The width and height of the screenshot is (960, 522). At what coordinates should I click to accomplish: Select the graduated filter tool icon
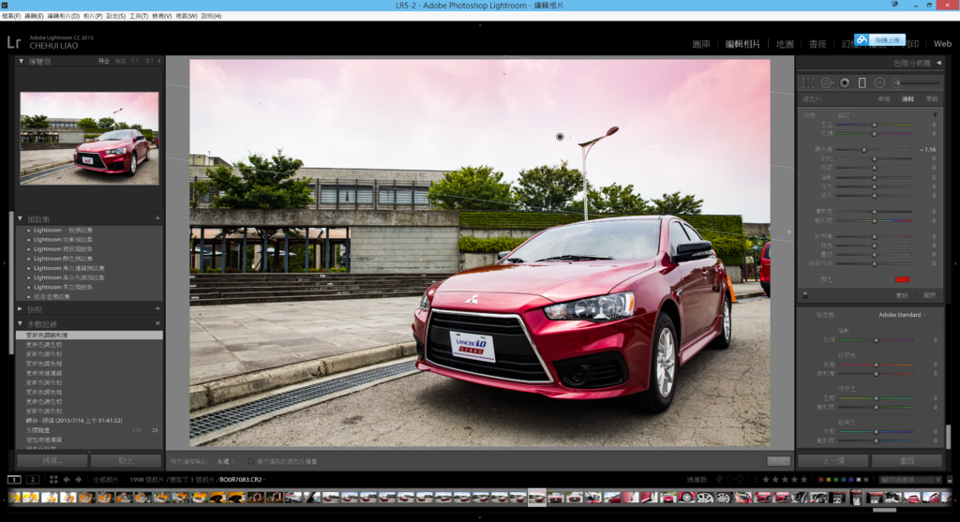(x=862, y=82)
